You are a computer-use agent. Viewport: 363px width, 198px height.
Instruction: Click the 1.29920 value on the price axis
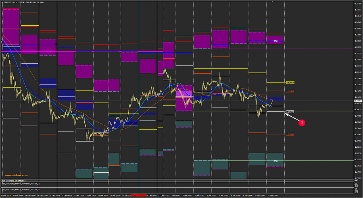358,122
